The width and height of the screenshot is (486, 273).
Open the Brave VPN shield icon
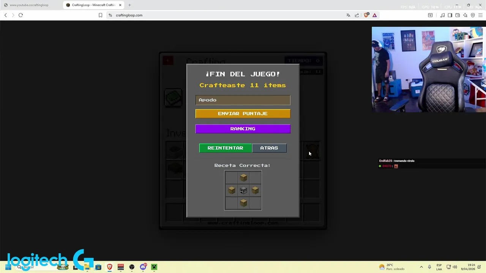tap(473, 15)
